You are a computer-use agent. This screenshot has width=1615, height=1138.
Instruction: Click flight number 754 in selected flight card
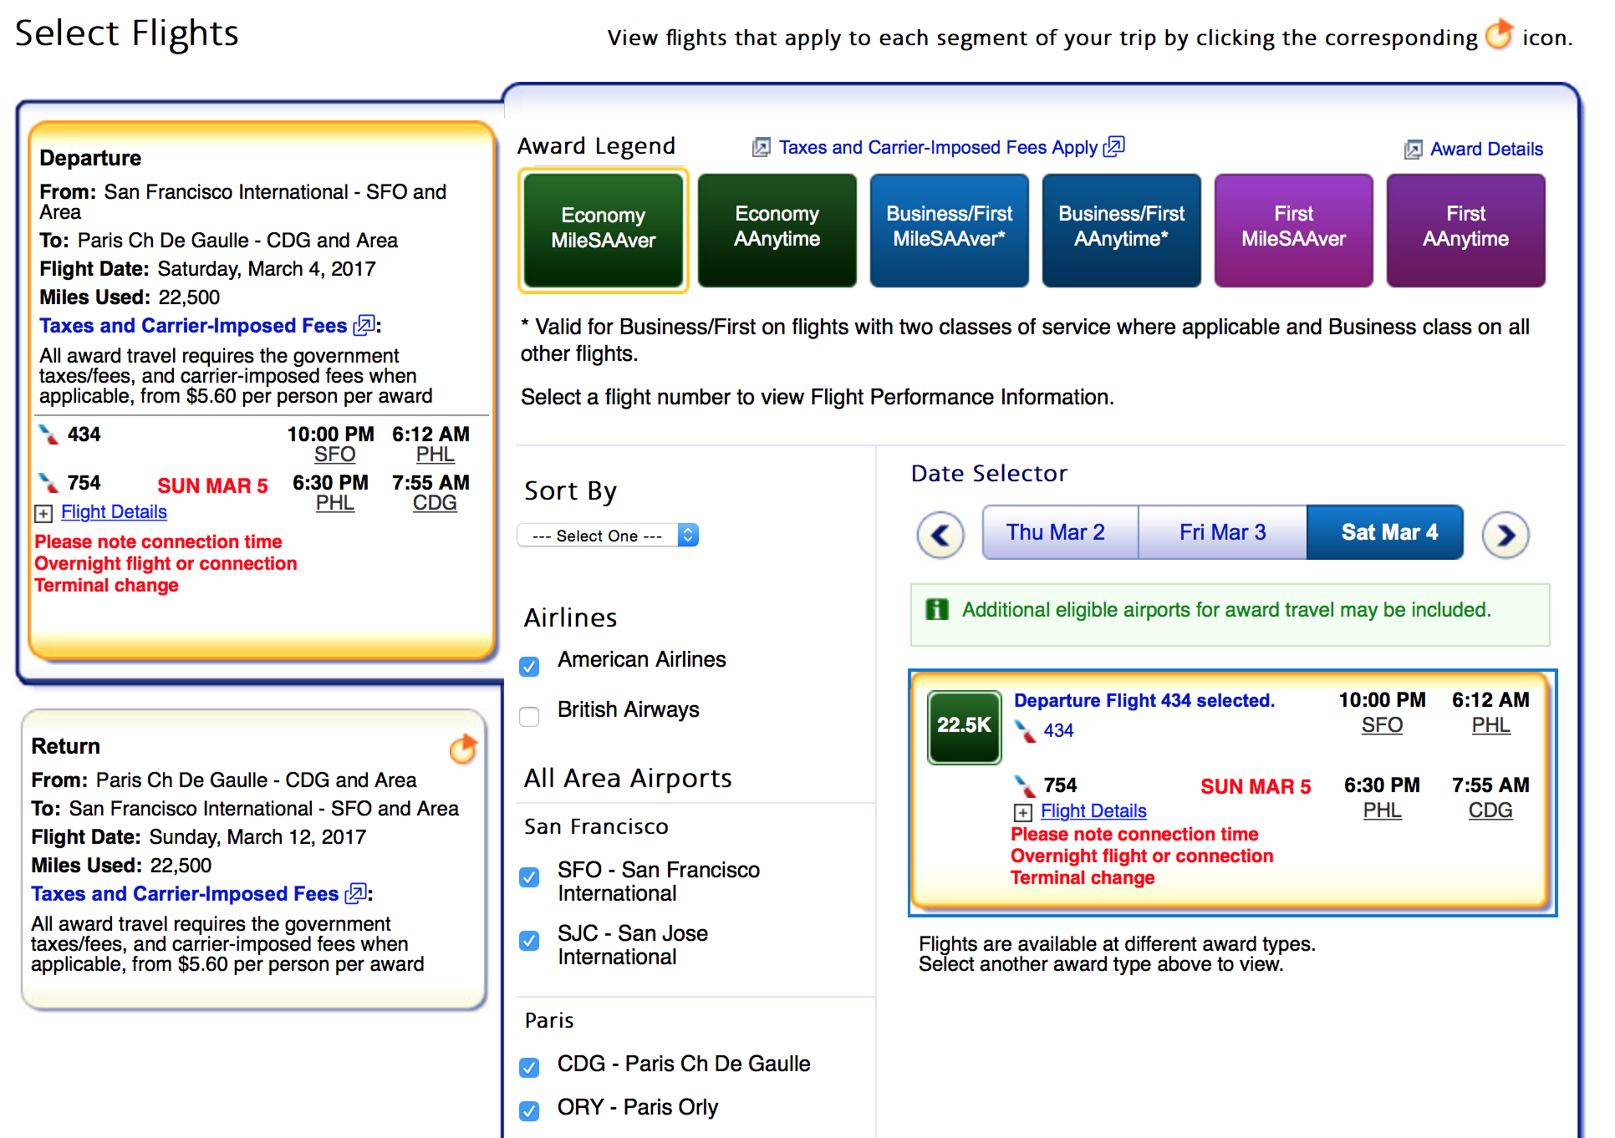(1060, 785)
